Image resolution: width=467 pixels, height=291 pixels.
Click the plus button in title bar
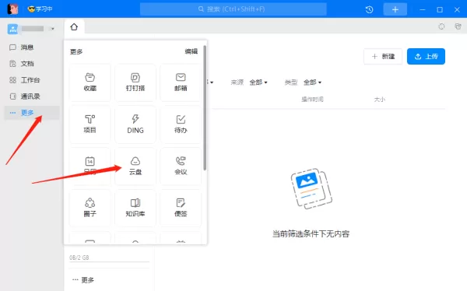pyautogui.click(x=395, y=9)
